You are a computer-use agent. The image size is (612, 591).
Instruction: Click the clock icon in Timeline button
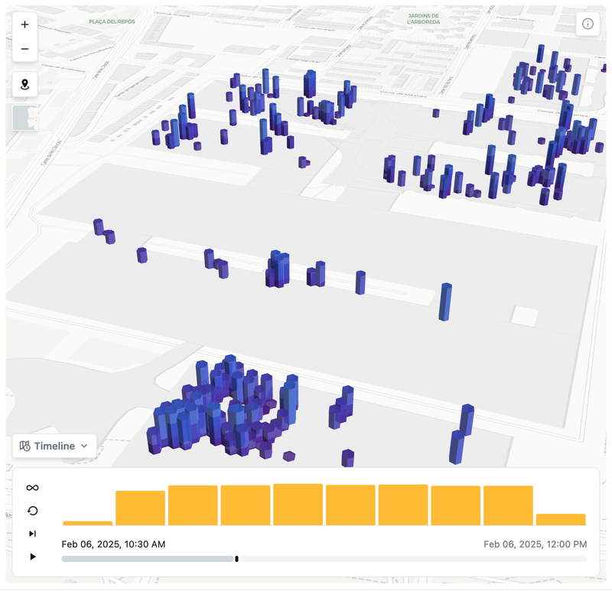(x=24, y=446)
